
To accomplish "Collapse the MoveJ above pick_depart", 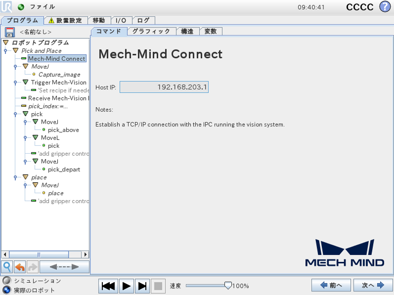I will coord(36,161).
